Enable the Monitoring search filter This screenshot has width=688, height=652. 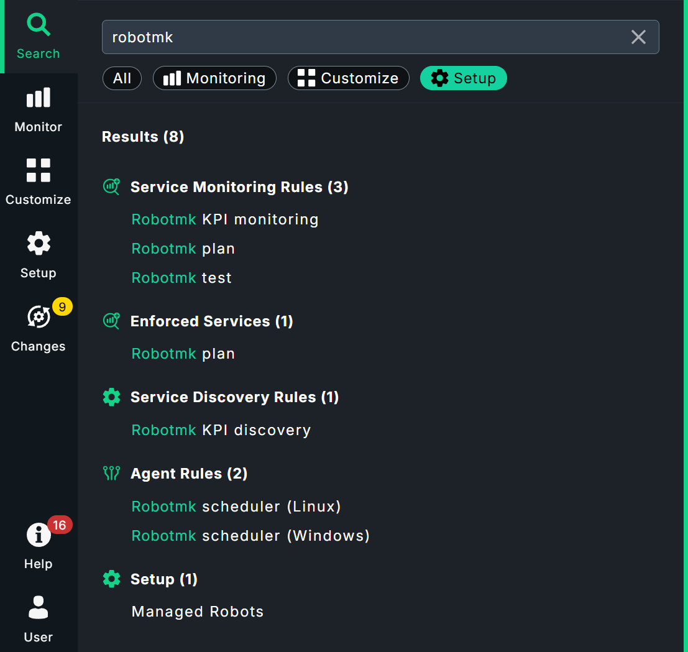click(214, 78)
